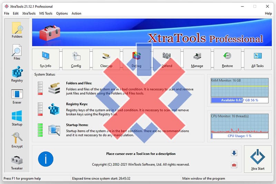Open the Options menu

pos(62,13)
